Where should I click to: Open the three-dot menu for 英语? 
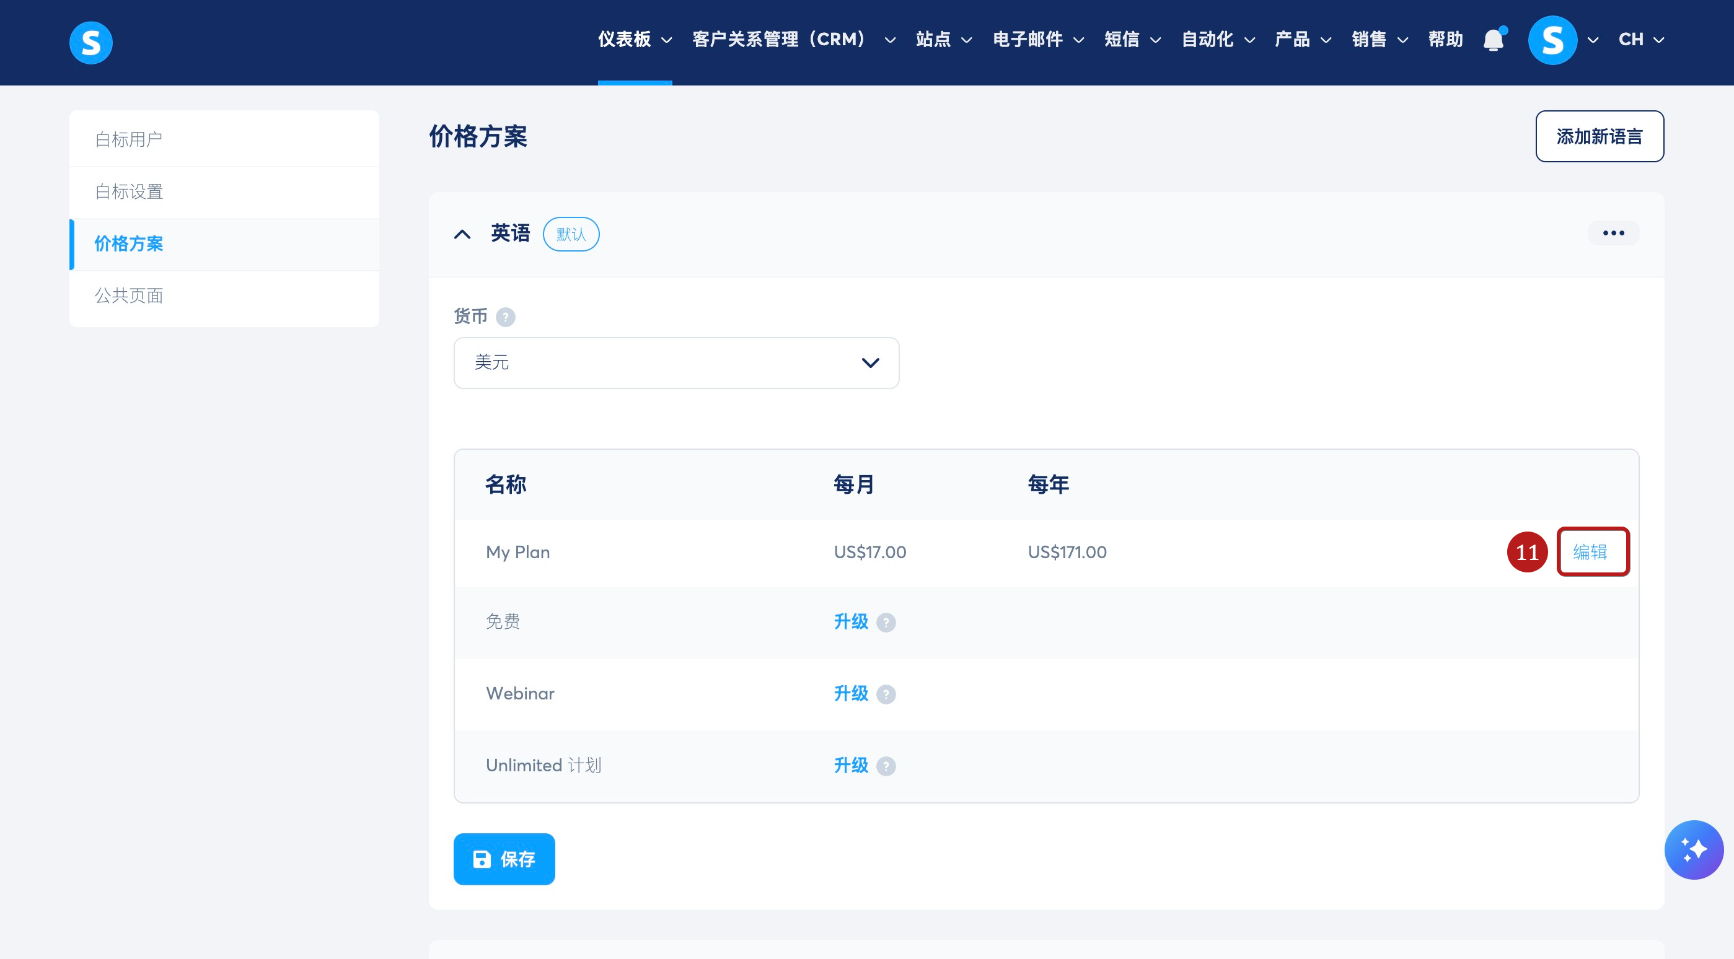[x=1613, y=233]
